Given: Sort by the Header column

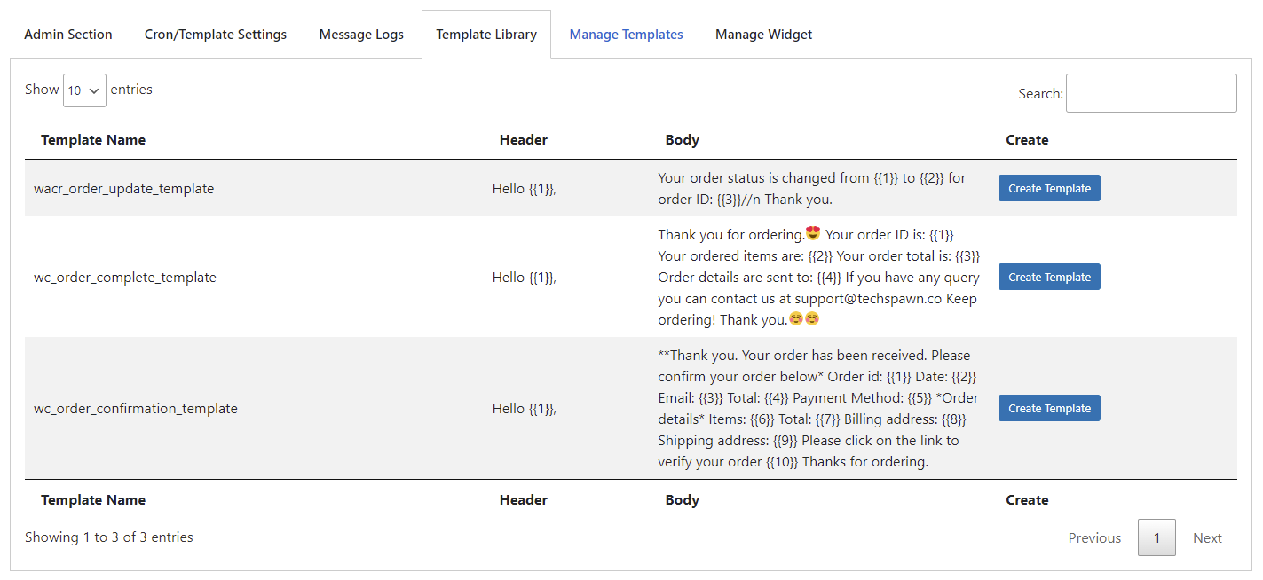Looking at the screenshot, I should point(523,139).
